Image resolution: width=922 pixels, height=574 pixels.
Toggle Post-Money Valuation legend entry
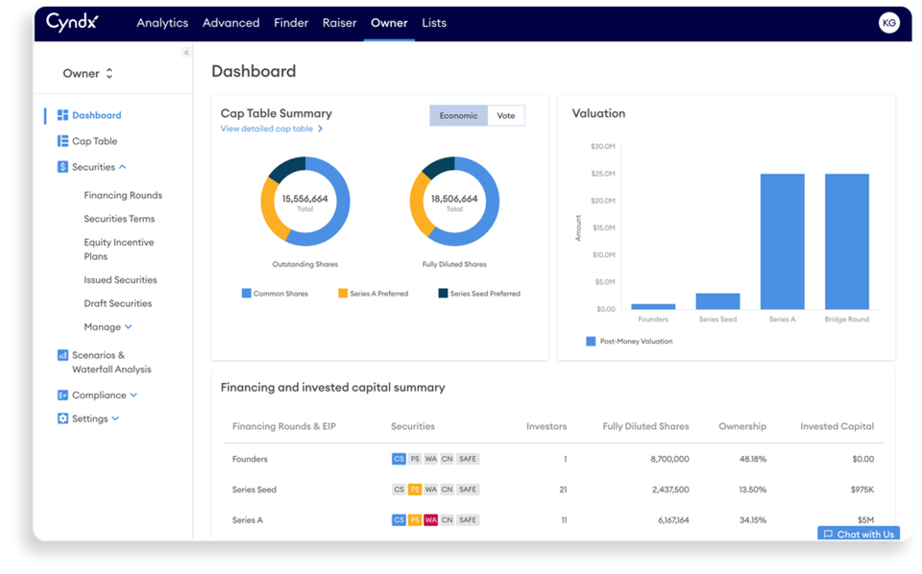coord(629,342)
